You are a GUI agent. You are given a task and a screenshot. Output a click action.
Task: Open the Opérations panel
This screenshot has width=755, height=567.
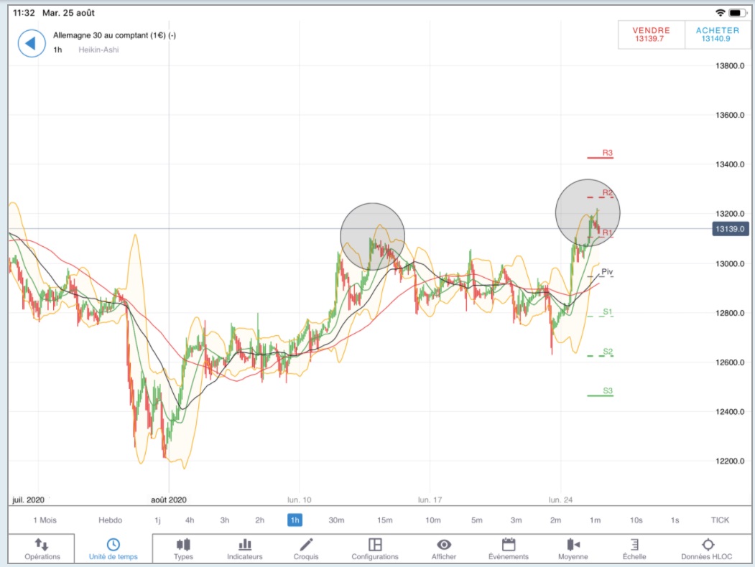click(42, 549)
